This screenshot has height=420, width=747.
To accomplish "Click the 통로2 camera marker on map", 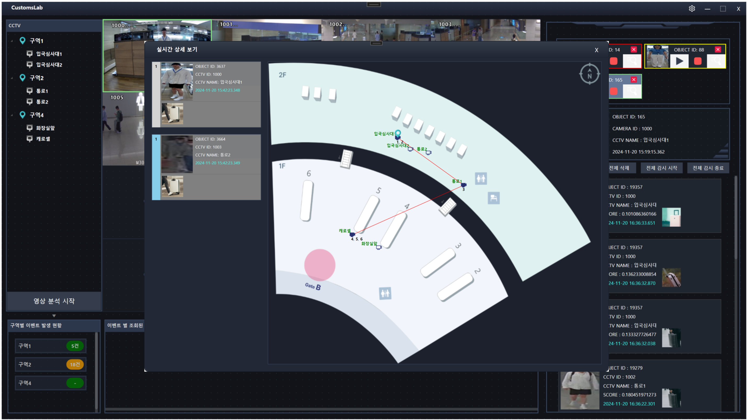I will tap(428, 152).
